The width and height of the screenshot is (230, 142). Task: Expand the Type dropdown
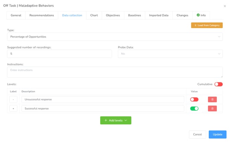coord(115,36)
